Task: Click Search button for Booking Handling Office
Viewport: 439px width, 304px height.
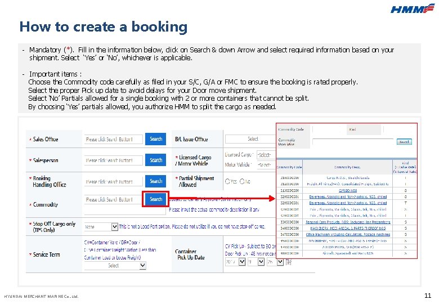Action: [x=156, y=181]
